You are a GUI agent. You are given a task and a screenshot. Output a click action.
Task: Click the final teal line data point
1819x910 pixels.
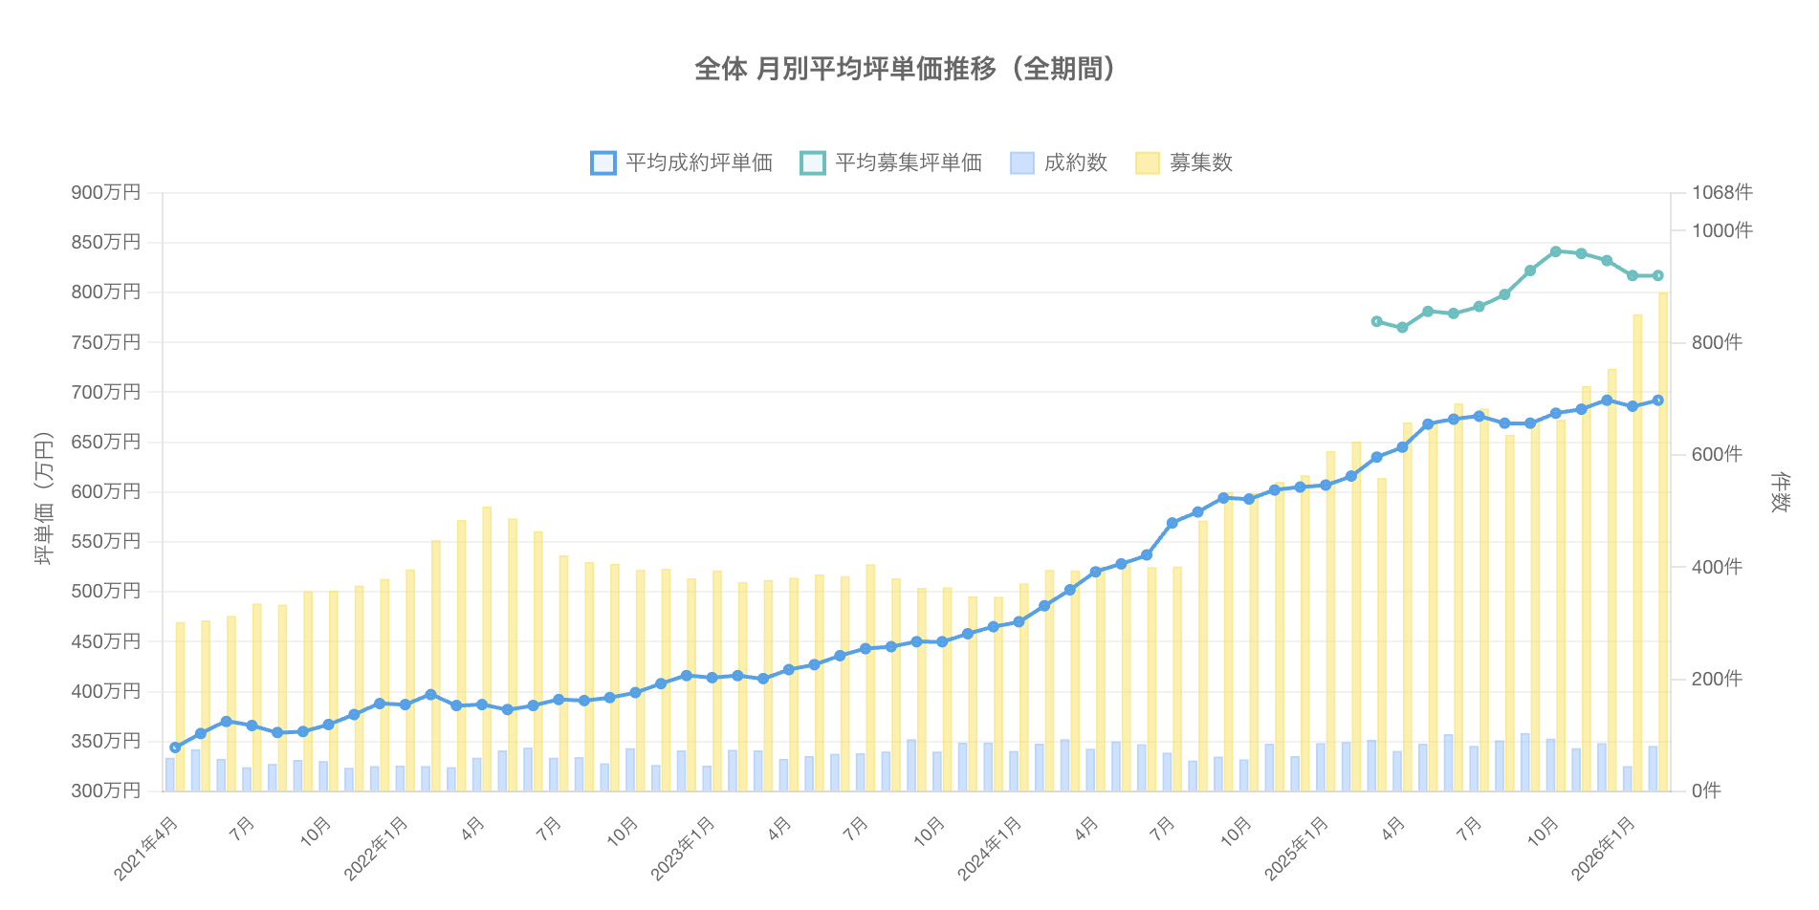1658,275
